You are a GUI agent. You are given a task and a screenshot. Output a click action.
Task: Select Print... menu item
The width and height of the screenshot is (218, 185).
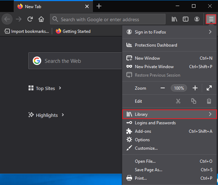(x=169, y=178)
